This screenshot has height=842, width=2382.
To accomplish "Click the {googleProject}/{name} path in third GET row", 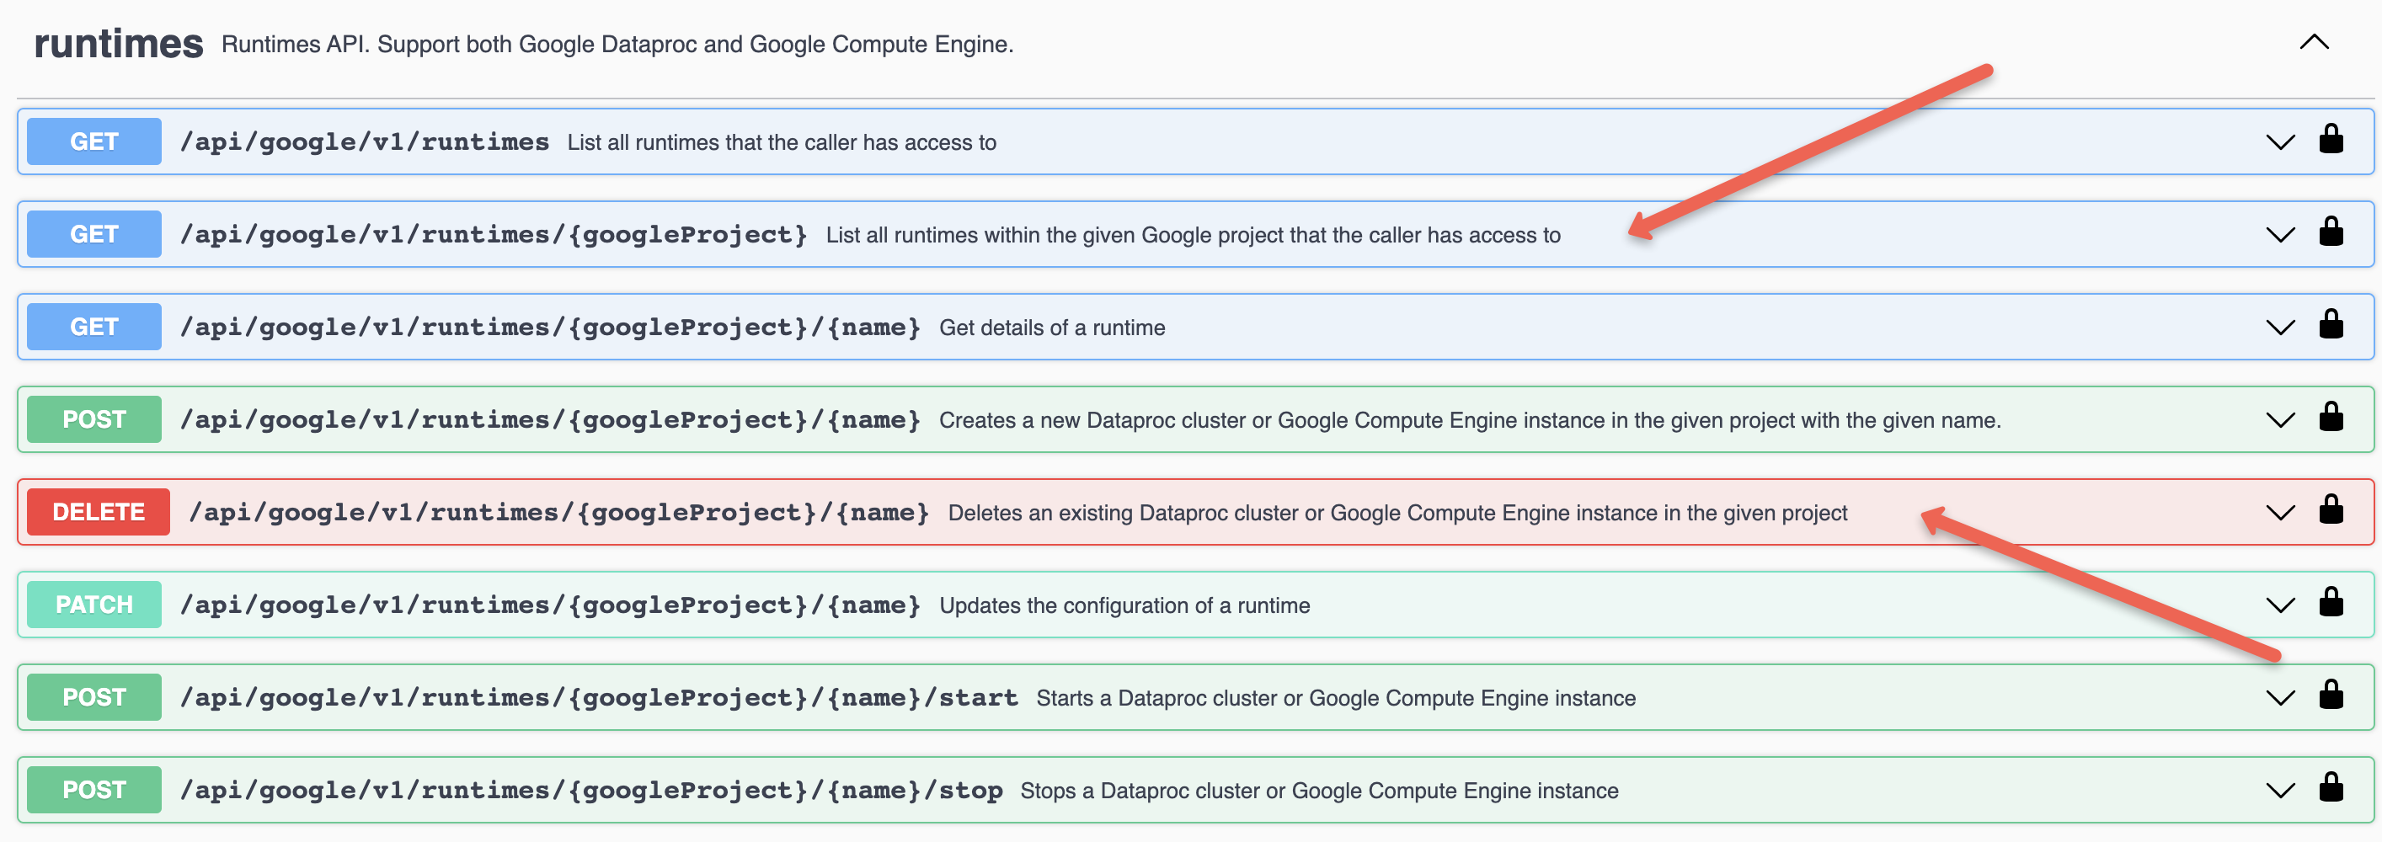I will (550, 326).
